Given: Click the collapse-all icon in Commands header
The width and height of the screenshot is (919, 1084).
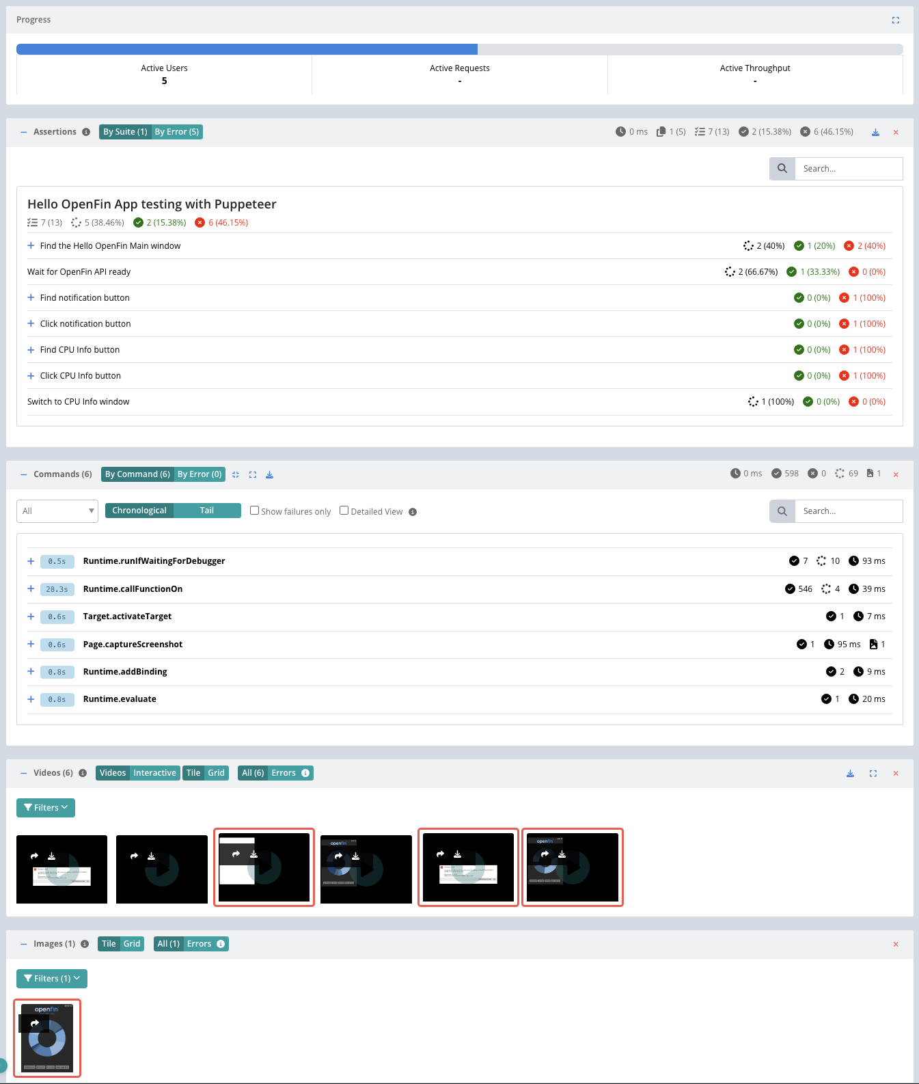Looking at the screenshot, I should 236,474.
